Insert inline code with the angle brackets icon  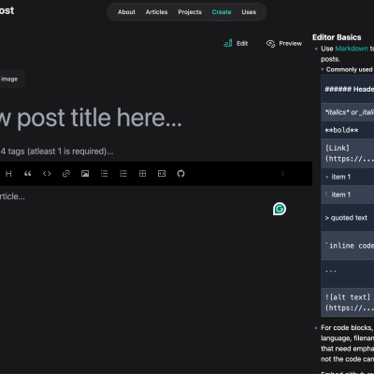(47, 174)
